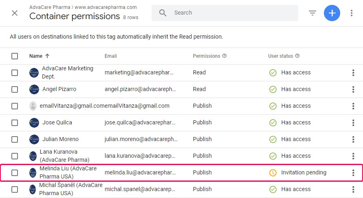Check the box for AdvaCare Marketing Dept.
Image resolution: width=363 pixels, height=198 pixels.
coord(15,73)
